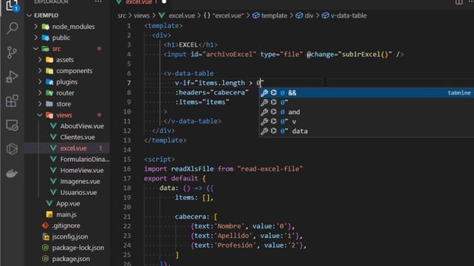Expand the components folder

click(40, 71)
